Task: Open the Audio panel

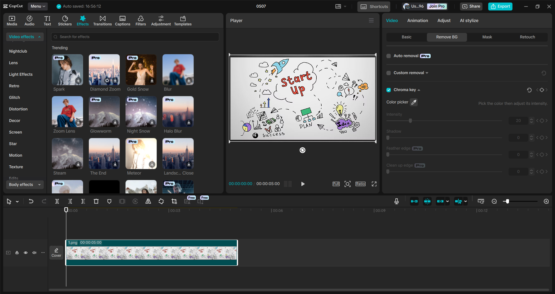Action: (x=29, y=21)
